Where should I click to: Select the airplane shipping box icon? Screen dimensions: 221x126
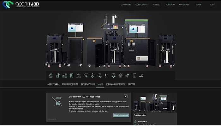click(x=127, y=76)
